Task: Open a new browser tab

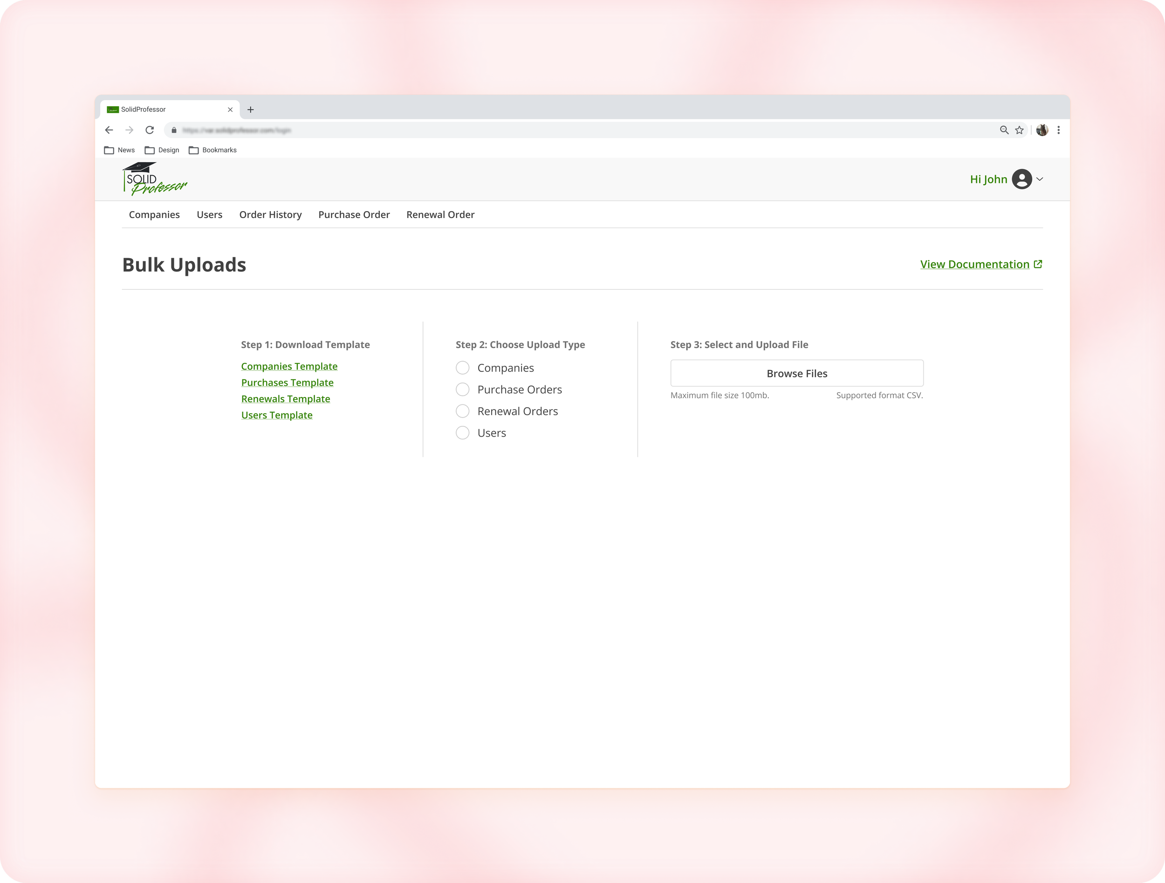Action: coord(251,110)
